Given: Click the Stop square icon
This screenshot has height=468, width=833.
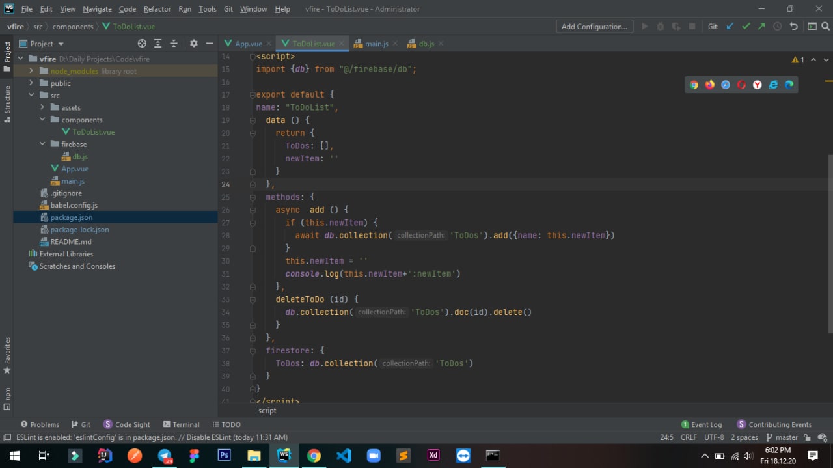Looking at the screenshot, I should coord(692,27).
